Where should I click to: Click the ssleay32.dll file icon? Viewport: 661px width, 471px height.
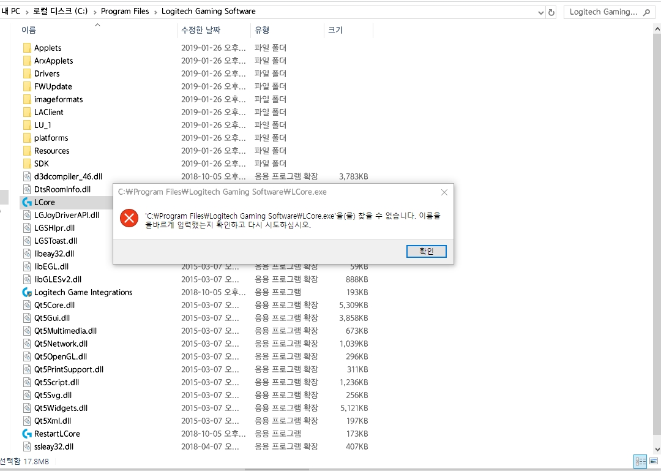pos(26,447)
